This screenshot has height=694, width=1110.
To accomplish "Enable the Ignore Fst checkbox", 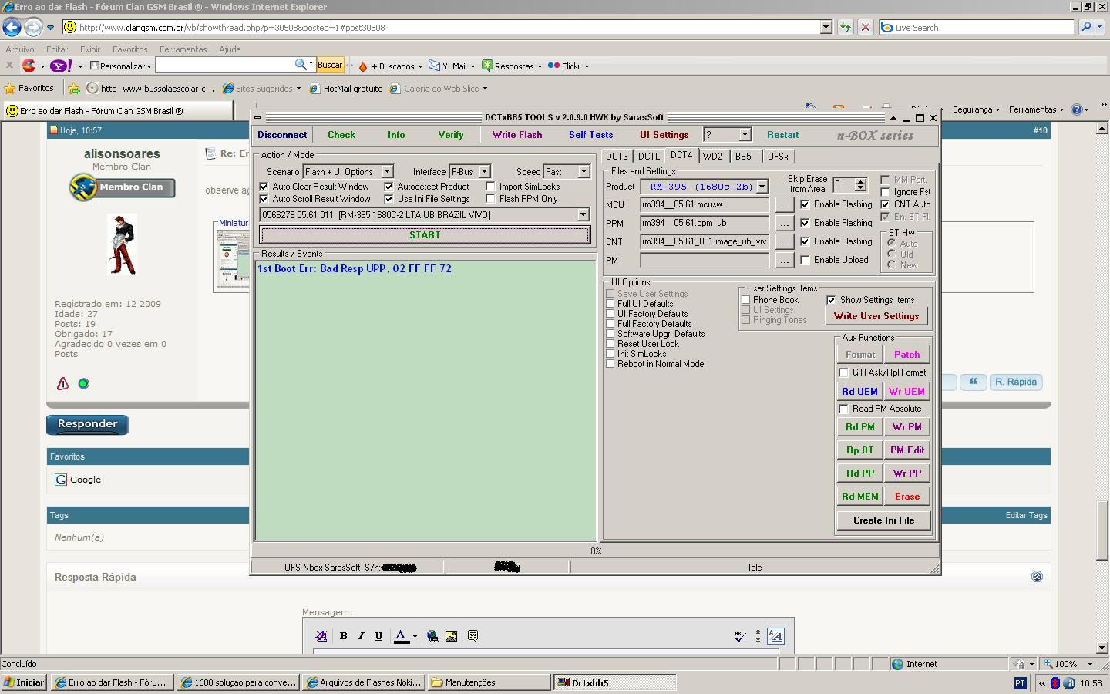I will pos(886,192).
